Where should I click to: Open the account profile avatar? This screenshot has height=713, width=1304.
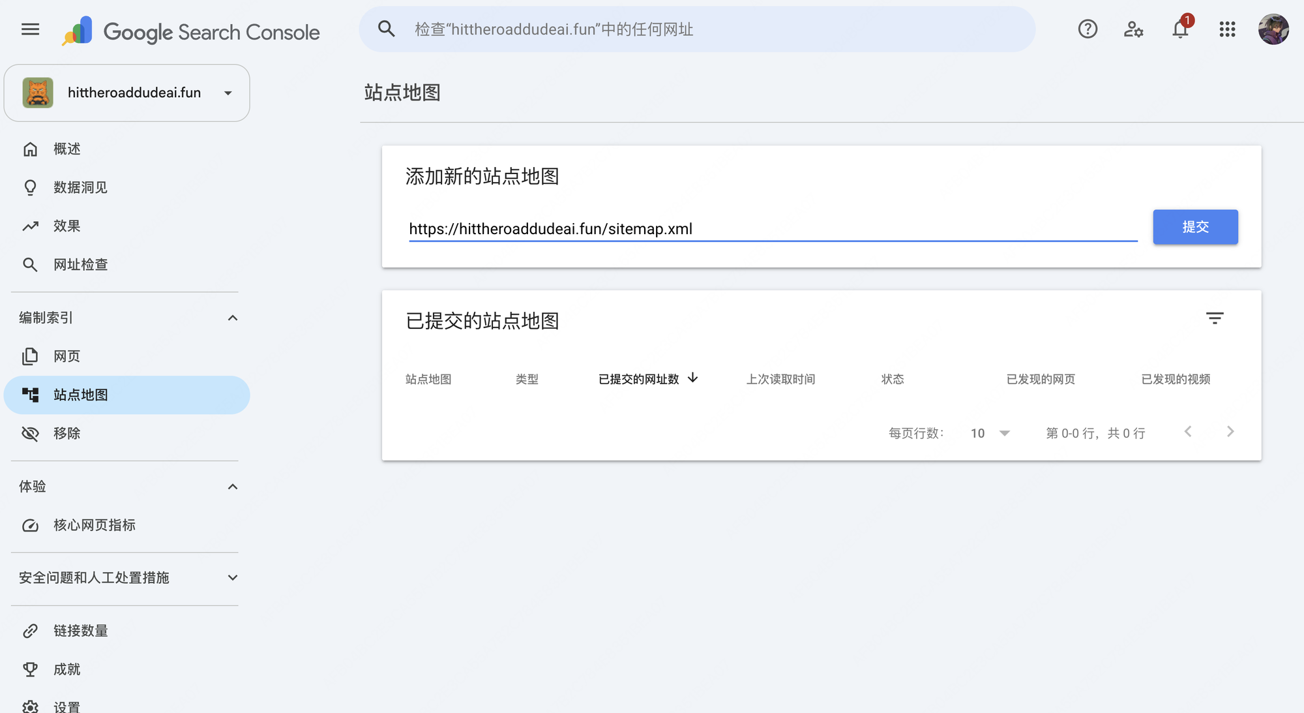1273,29
